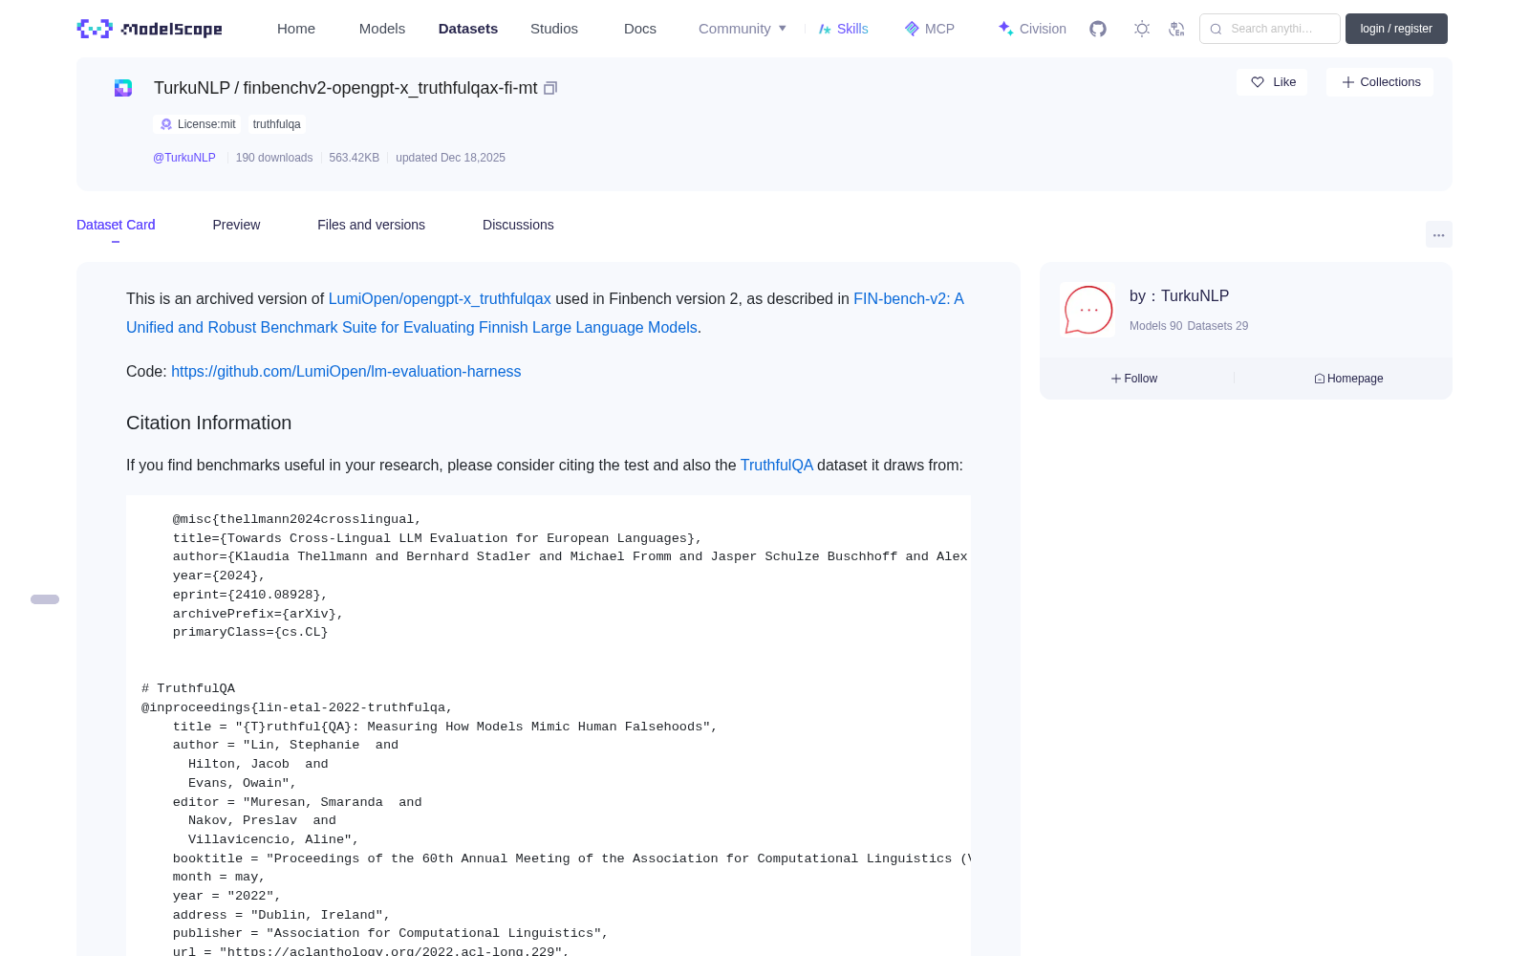Screen dimensions: 1529x956
Task: Click the ModelScope logo
Action: [x=150, y=29]
